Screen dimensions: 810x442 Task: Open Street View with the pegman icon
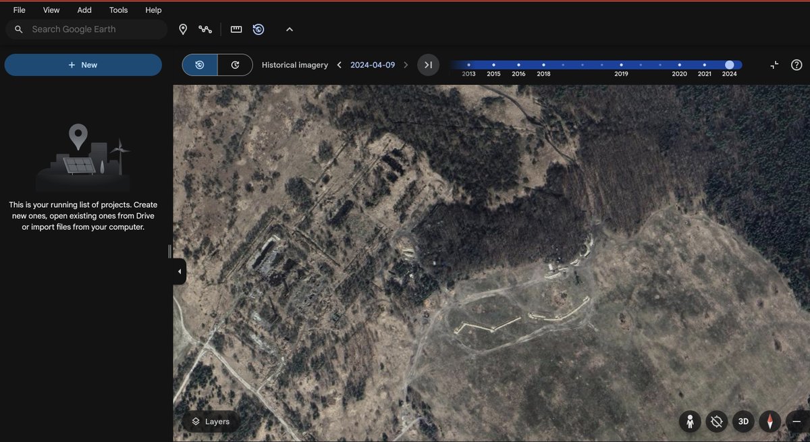point(690,421)
